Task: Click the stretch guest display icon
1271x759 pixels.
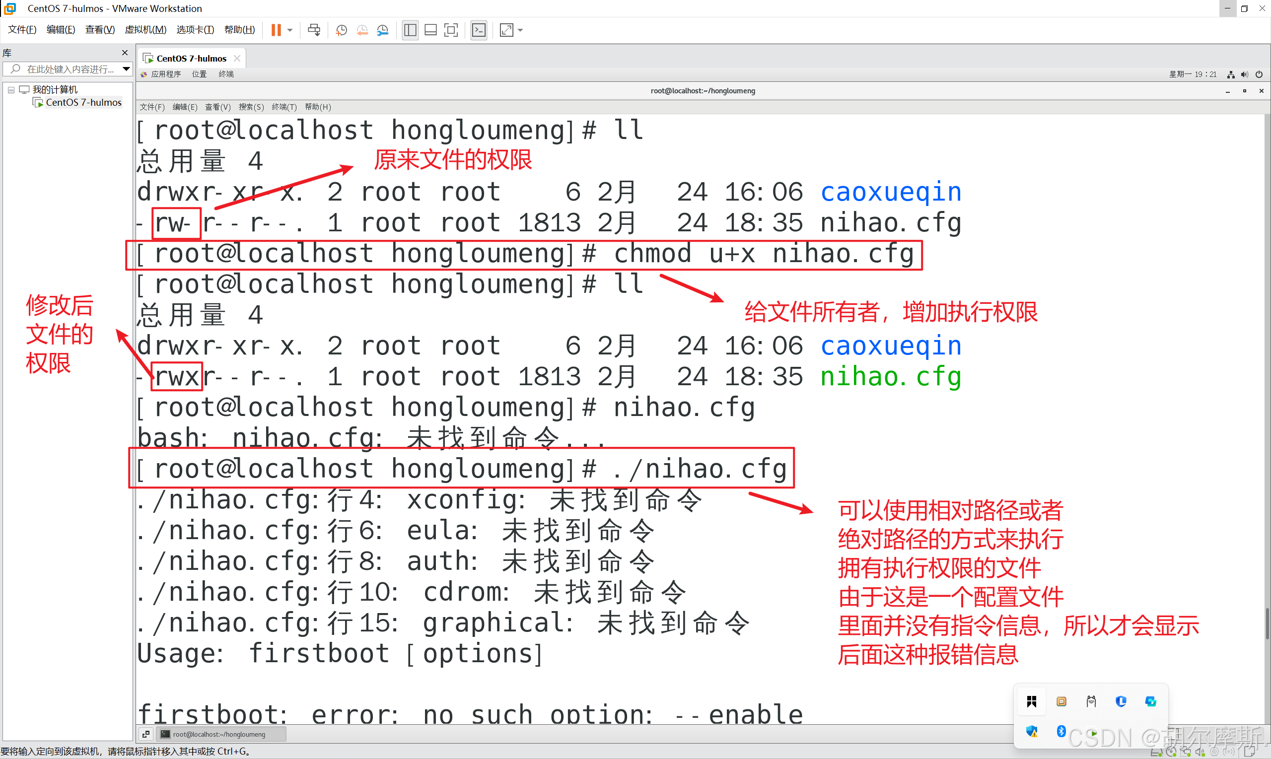Action: (506, 30)
